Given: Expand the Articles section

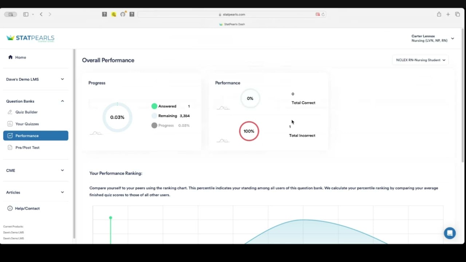Looking at the screenshot, I should pyautogui.click(x=35, y=192).
